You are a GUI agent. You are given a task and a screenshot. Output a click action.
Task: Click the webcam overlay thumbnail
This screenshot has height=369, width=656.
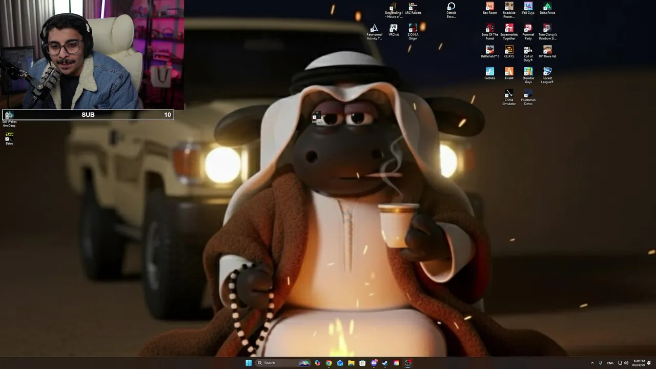92,54
